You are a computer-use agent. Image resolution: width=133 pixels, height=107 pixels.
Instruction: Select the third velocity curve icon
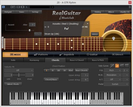point(122,66)
